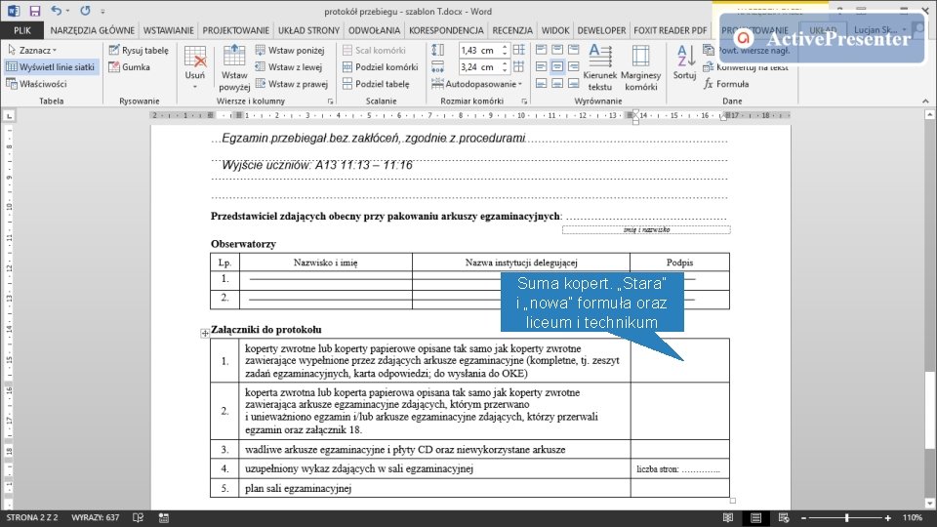Viewport: 937px width, 527px height.
Task: Change Kierunek tekstu text direction
Action: pos(600,67)
